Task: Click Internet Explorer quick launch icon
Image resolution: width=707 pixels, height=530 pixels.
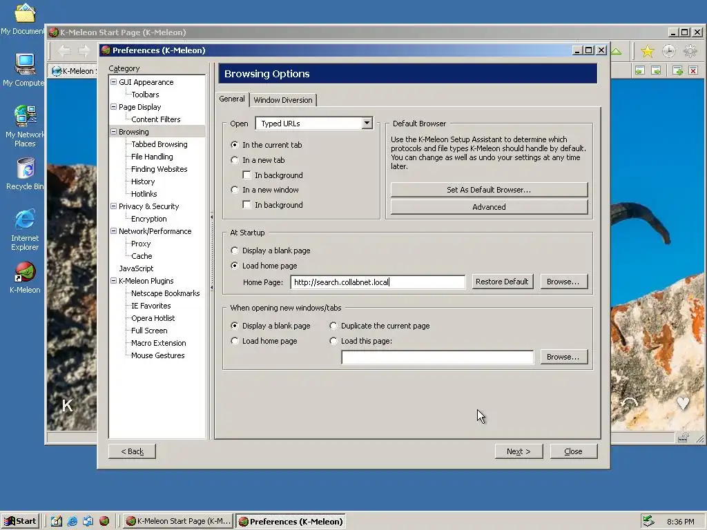Action: click(x=72, y=521)
